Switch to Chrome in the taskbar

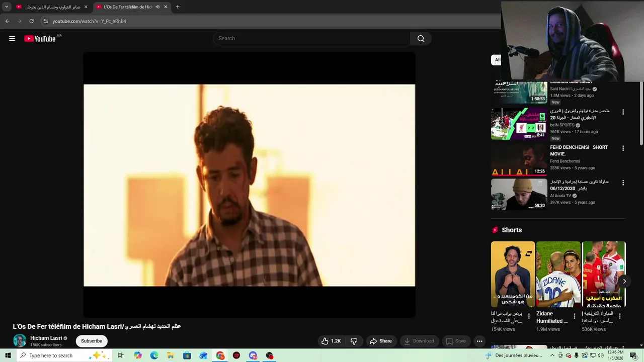pyautogui.click(x=220, y=355)
